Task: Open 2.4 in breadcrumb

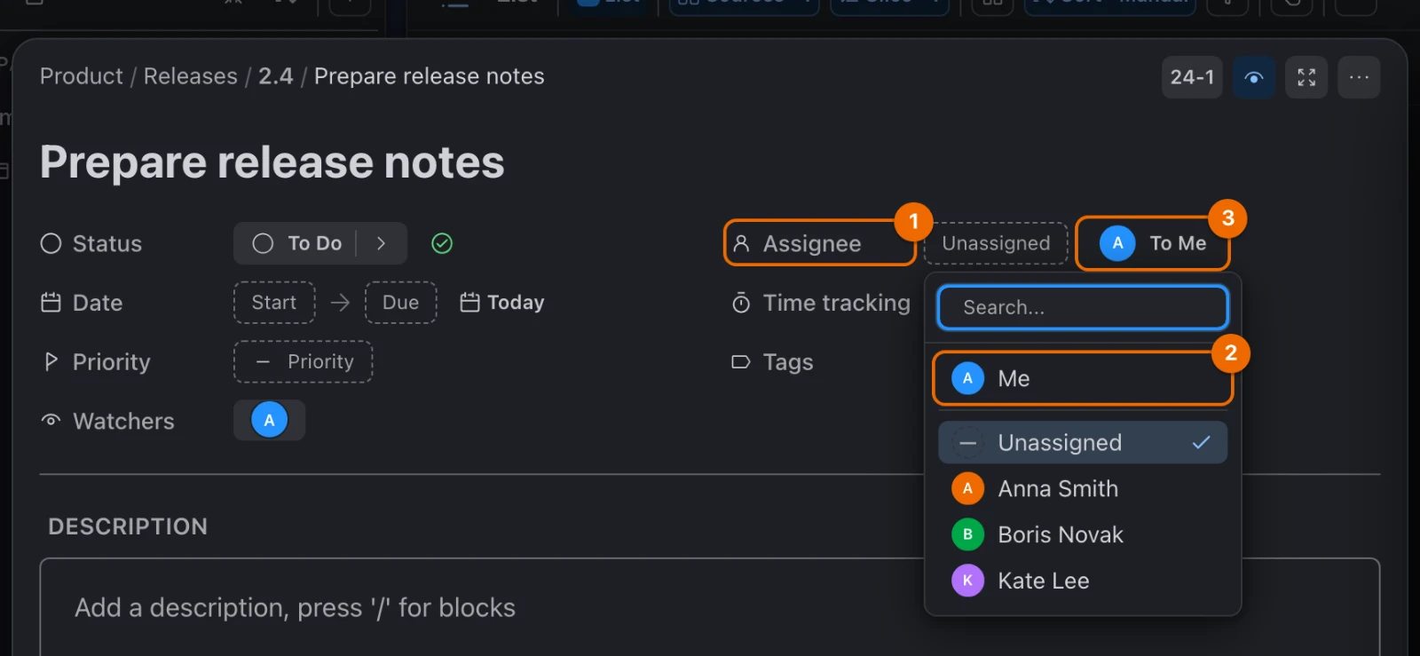Action: (276, 76)
